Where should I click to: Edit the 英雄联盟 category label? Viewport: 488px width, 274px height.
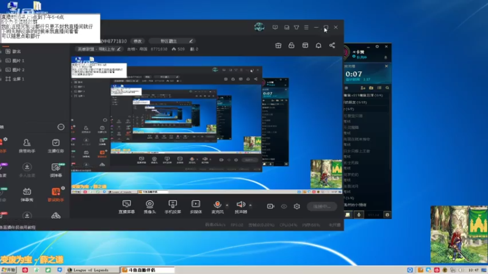pyautogui.click(x=99, y=49)
